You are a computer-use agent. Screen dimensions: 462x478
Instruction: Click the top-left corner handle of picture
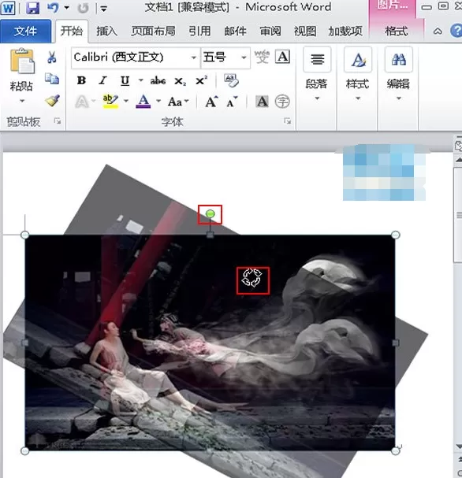click(24, 235)
